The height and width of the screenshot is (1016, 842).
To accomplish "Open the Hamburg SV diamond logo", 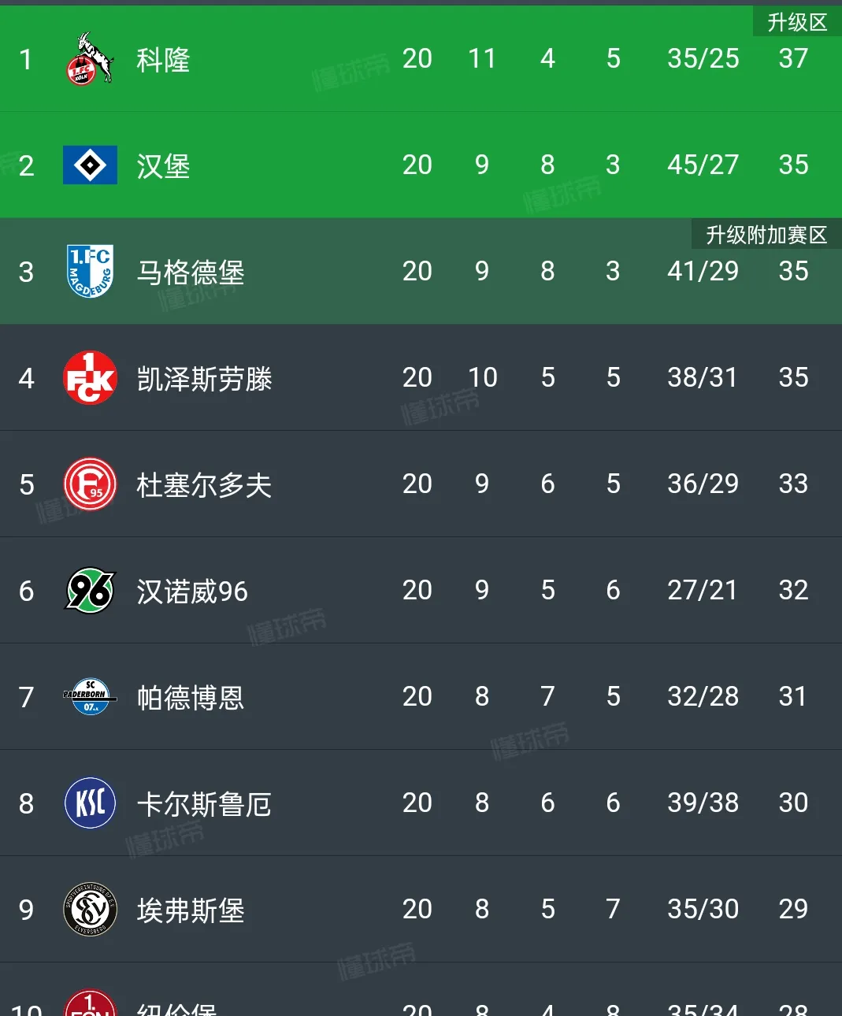I will click(90, 165).
